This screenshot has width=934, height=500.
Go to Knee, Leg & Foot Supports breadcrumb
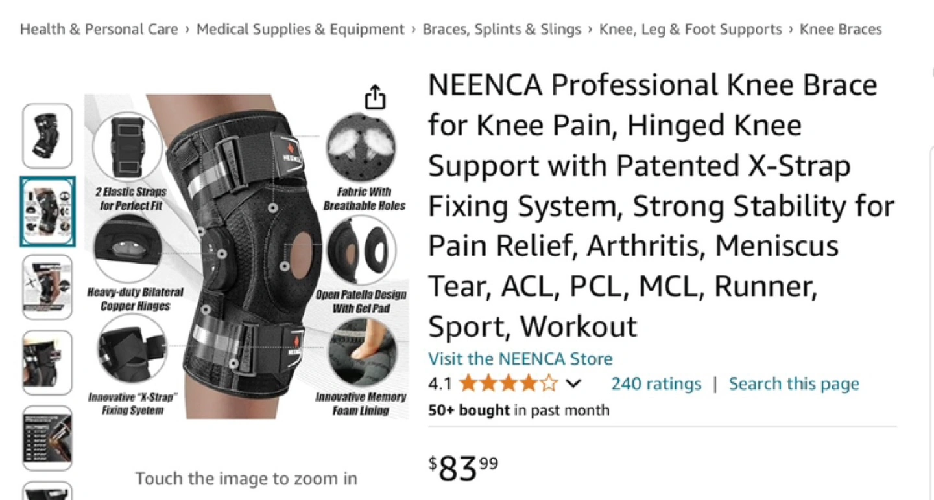click(x=691, y=29)
